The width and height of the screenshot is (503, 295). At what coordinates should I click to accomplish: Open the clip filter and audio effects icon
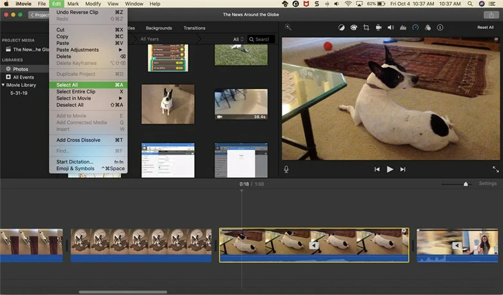428,28
